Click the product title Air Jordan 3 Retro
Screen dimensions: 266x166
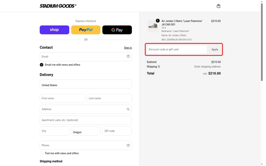(182, 23)
